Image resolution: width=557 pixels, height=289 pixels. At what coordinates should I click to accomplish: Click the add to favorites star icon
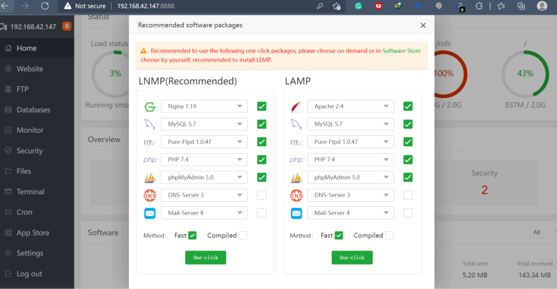pyautogui.click(x=337, y=6)
